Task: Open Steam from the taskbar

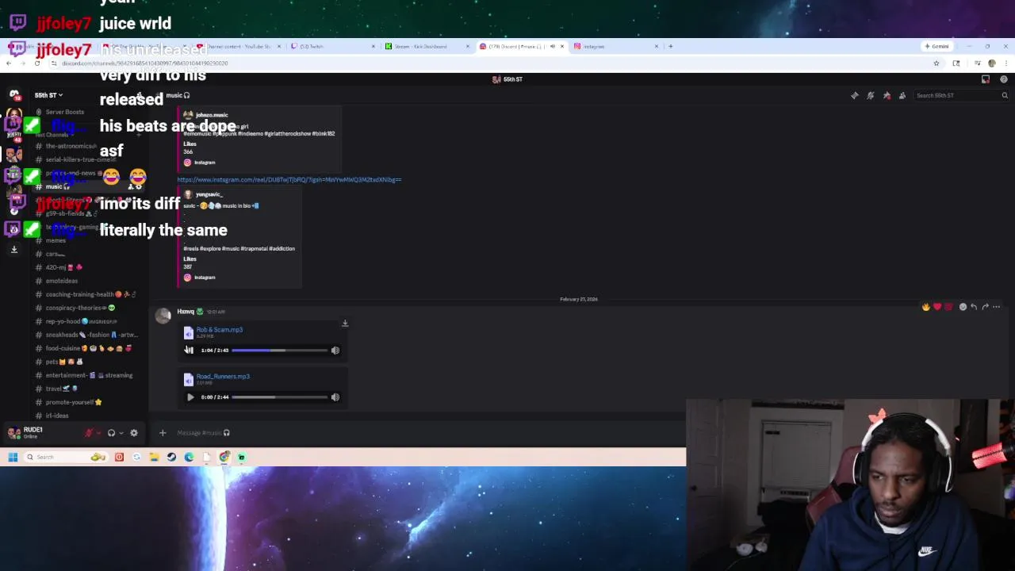Action: pos(171,457)
